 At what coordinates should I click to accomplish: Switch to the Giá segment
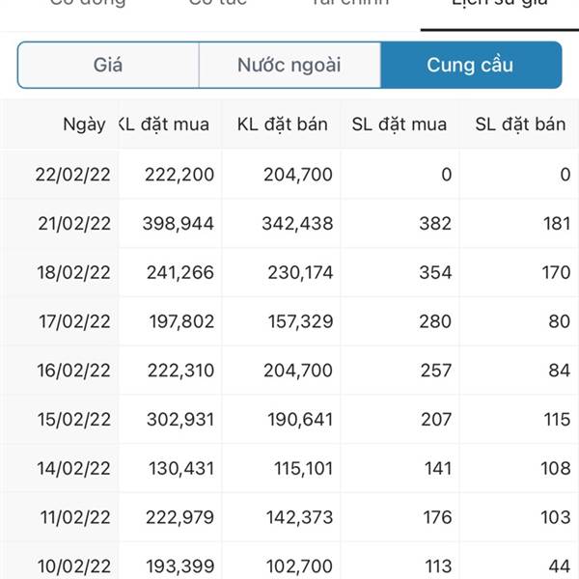(x=108, y=65)
